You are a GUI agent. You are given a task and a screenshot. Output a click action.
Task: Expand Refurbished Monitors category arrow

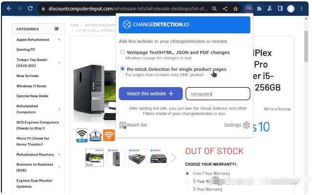point(59,155)
